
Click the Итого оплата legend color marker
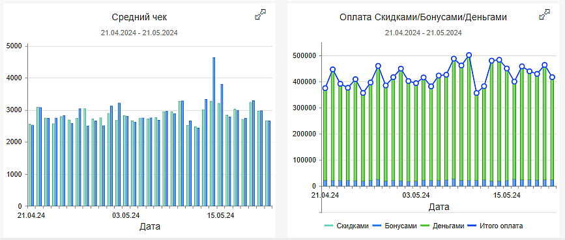click(472, 226)
